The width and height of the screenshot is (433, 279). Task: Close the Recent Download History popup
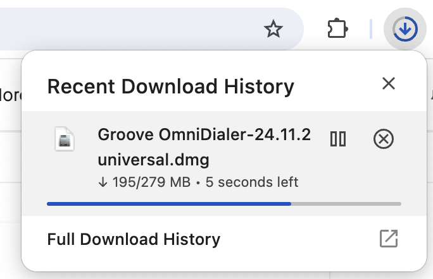389,83
